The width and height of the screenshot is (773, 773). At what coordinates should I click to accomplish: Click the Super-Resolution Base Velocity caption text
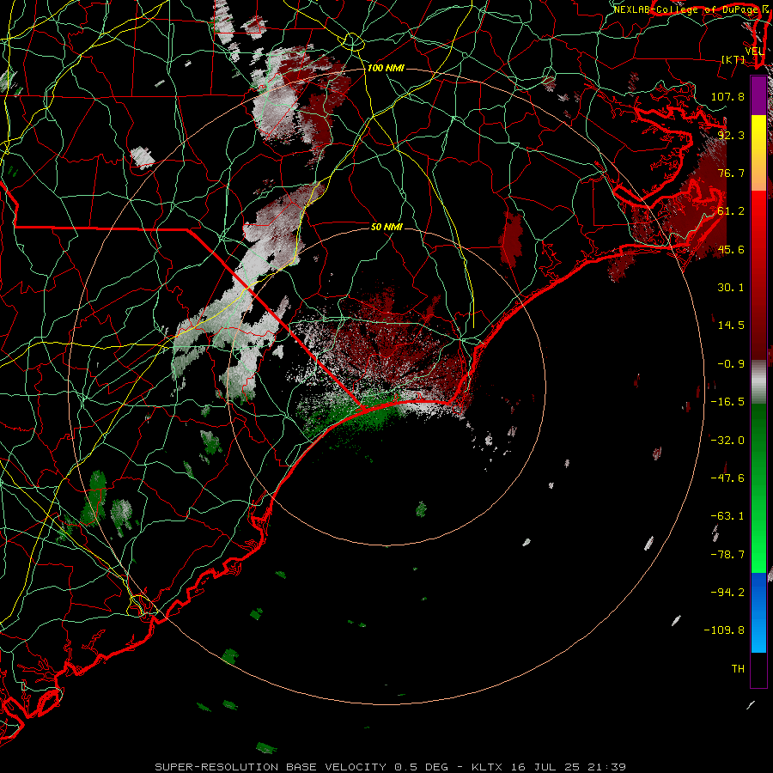click(x=390, y=767)
